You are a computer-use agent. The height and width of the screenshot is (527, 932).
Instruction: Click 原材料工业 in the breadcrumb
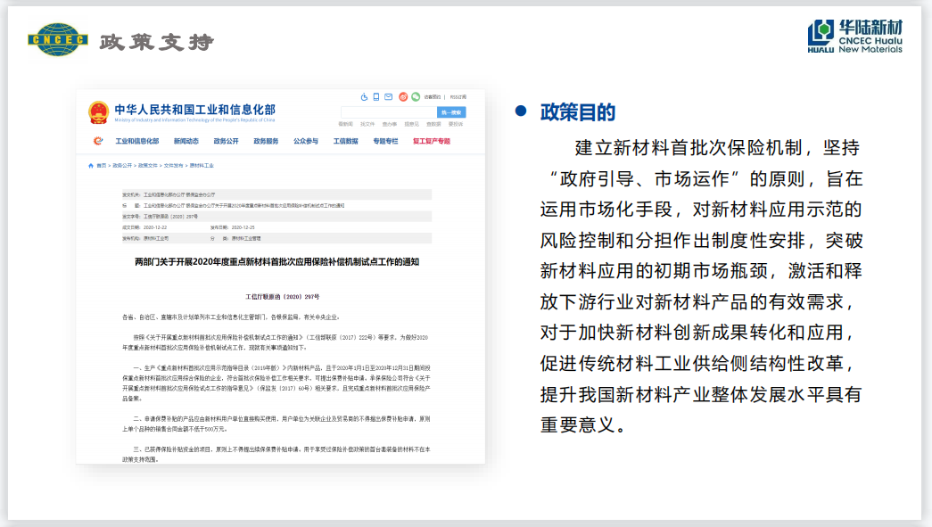coord(202,165)
